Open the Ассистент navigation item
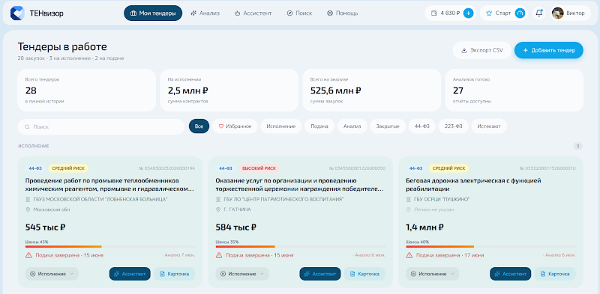This screenshot has height=294, width=600. point(253,13)
